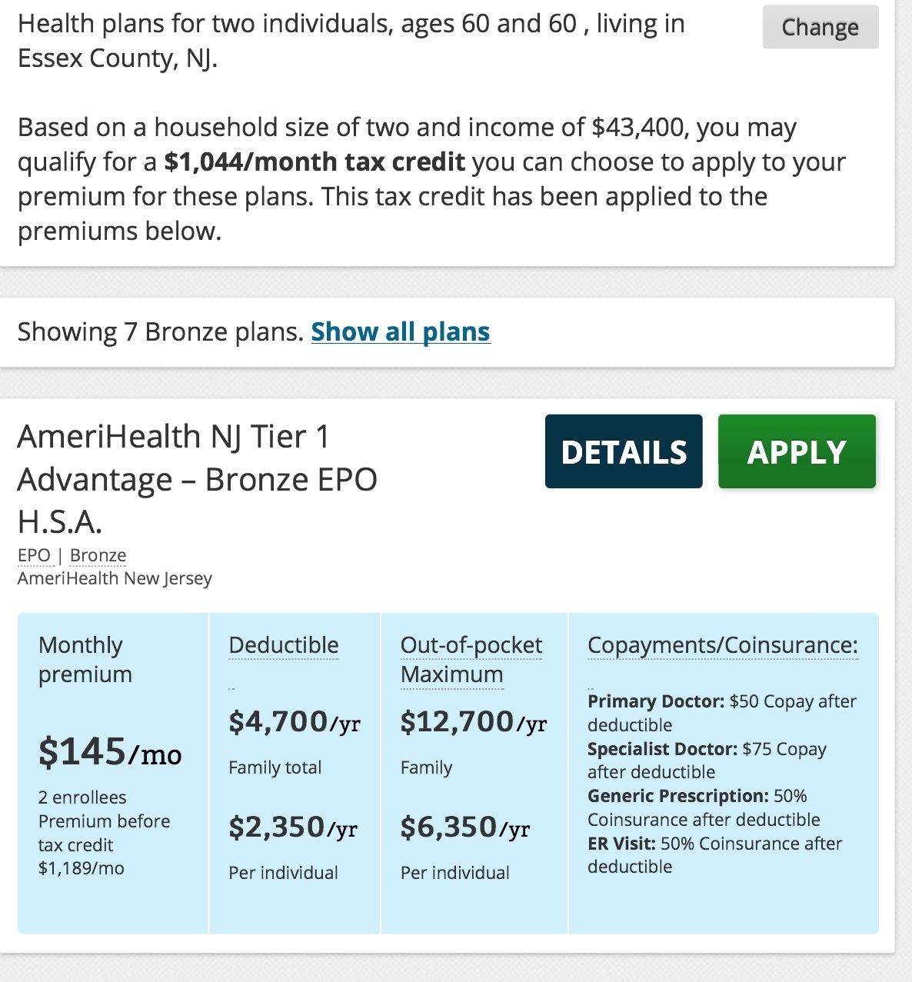The height and width of the screenshot is (982, 912).
Task: Click the Bronze metal level term
Action: (98, 555)
